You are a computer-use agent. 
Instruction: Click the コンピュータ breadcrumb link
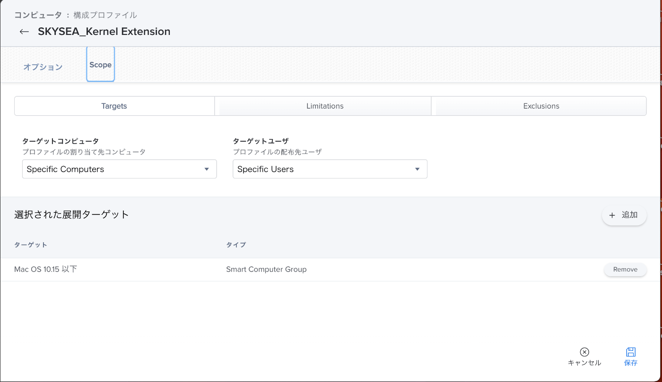point(38,15)
